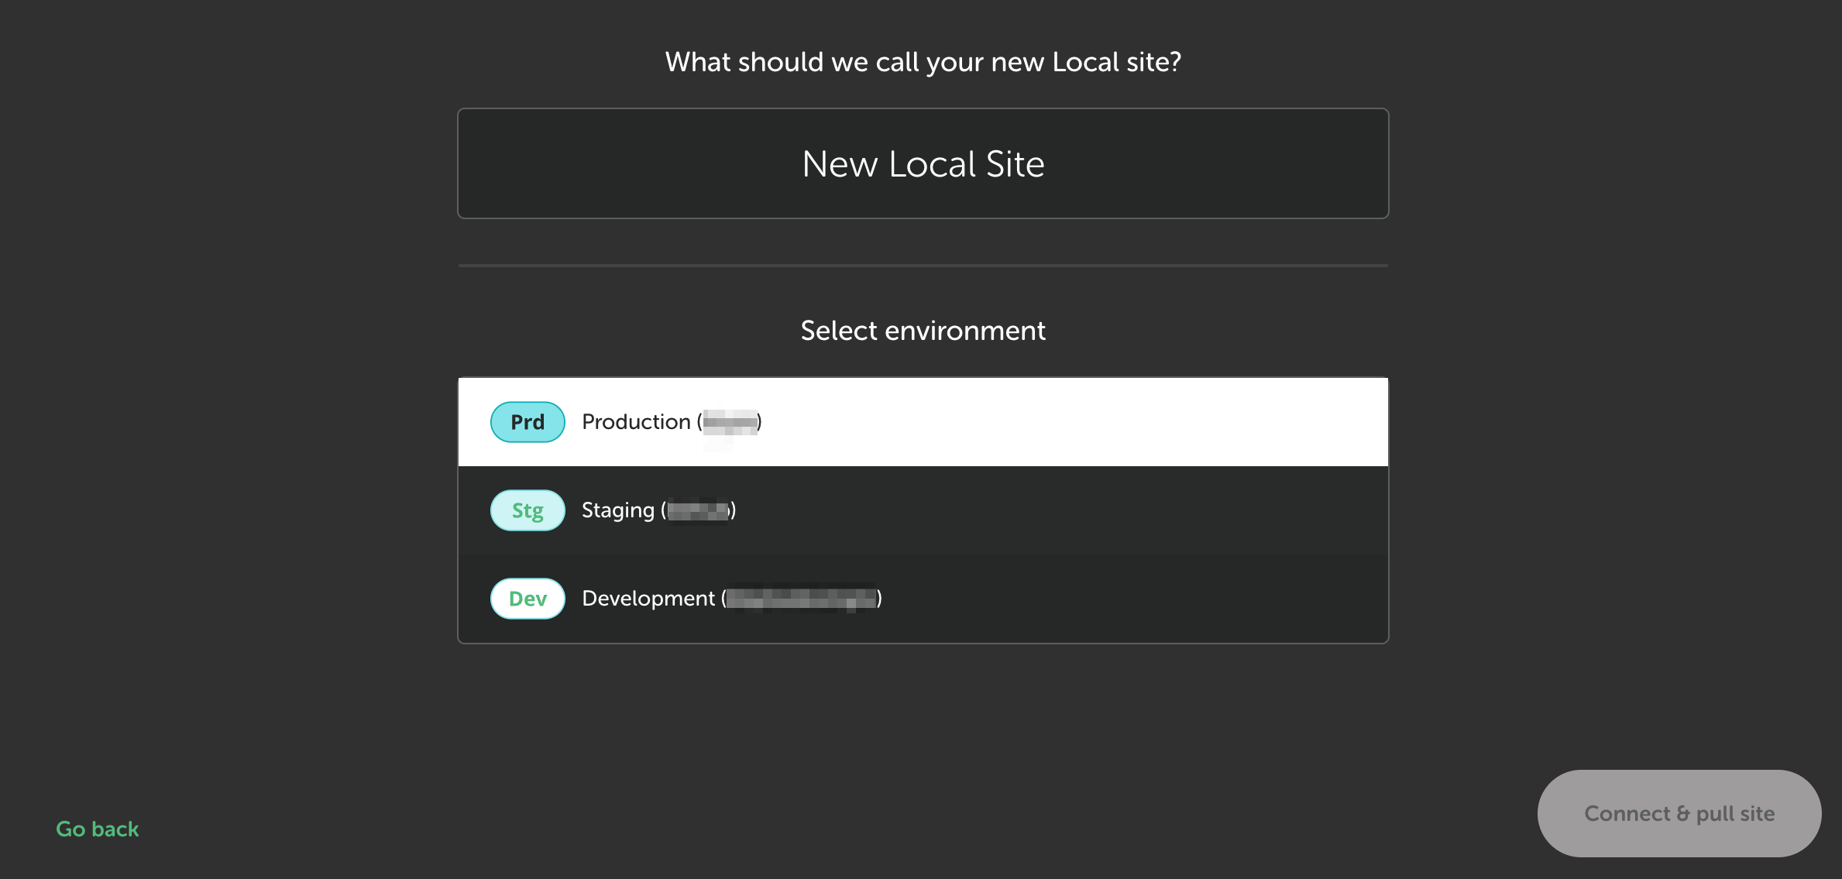Click the divider below the name field
The height and width of the screenshot is (879, 1842).
tap(923, 266)
